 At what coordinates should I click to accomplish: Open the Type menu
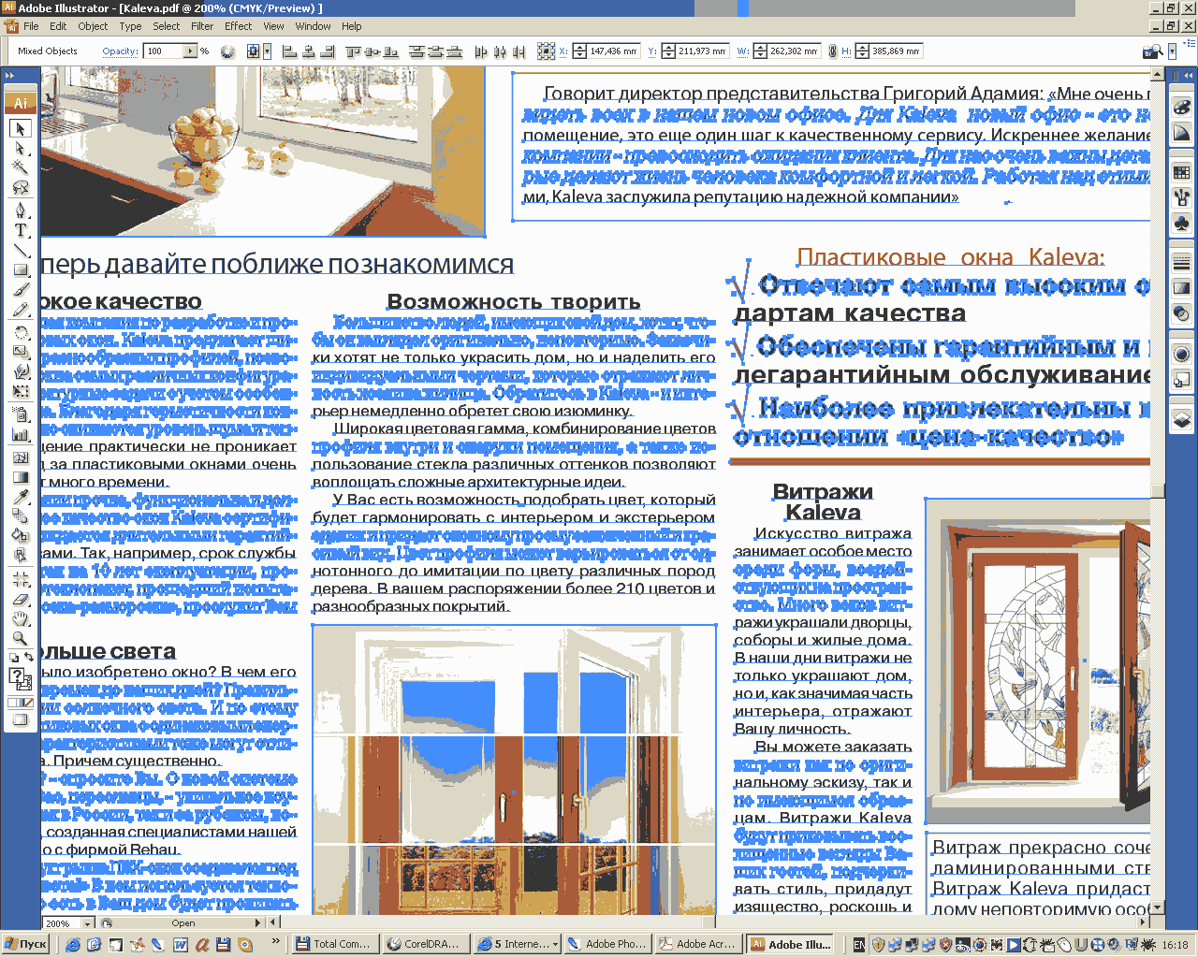pos(131,26)
